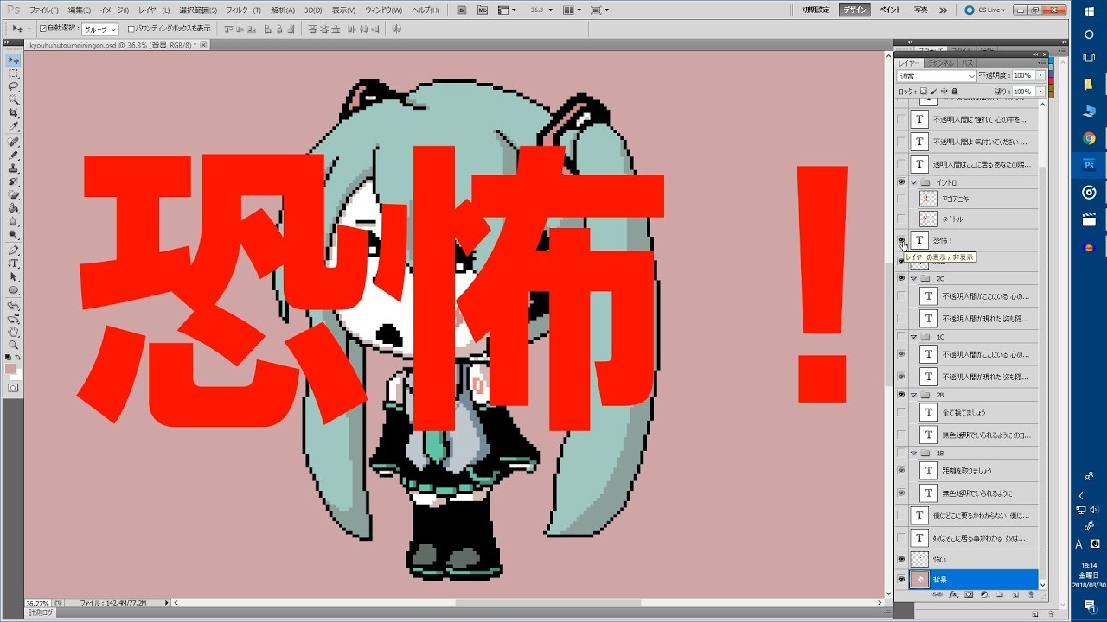This screenshot has width=1107, height=622.
Task: Select the Horizontal Type tool
Action: pos(14,263)
